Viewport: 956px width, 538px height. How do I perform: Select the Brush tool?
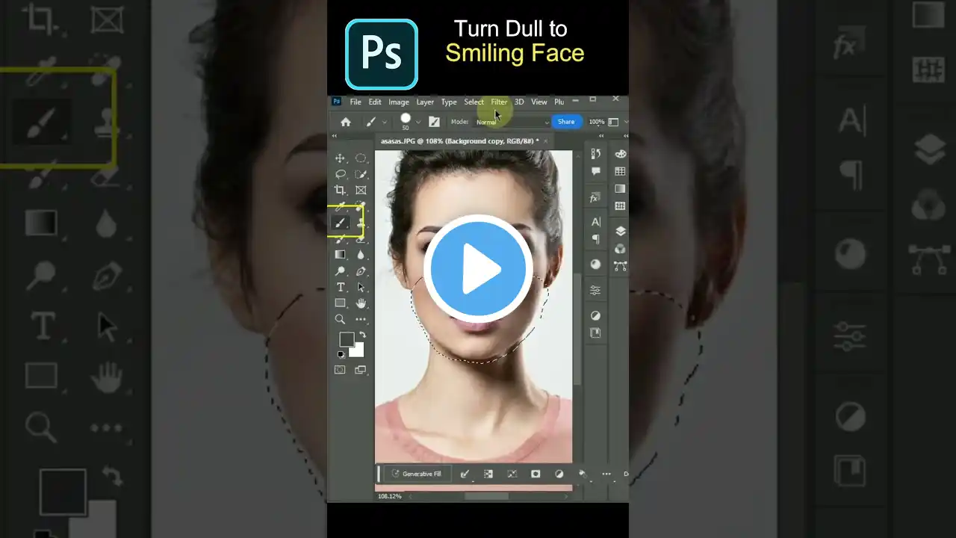(341, 223)
